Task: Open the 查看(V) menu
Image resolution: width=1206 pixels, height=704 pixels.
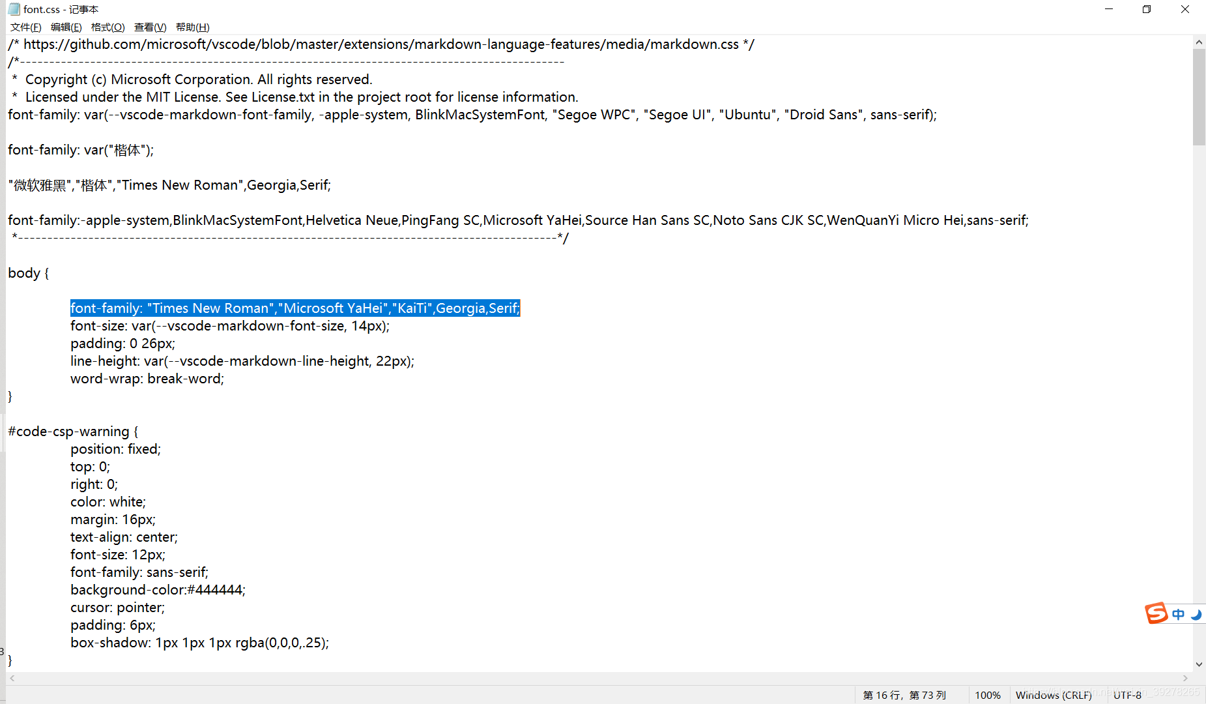Action: click(x=151, y=27)
